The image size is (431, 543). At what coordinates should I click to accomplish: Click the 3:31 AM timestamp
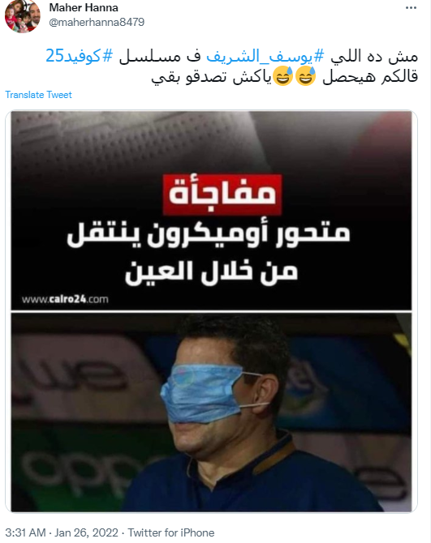[x=26, y=532]
